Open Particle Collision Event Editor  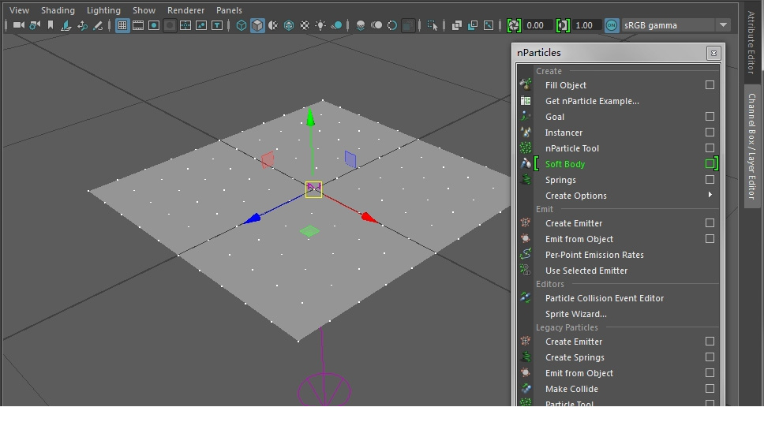coord(605,298)
